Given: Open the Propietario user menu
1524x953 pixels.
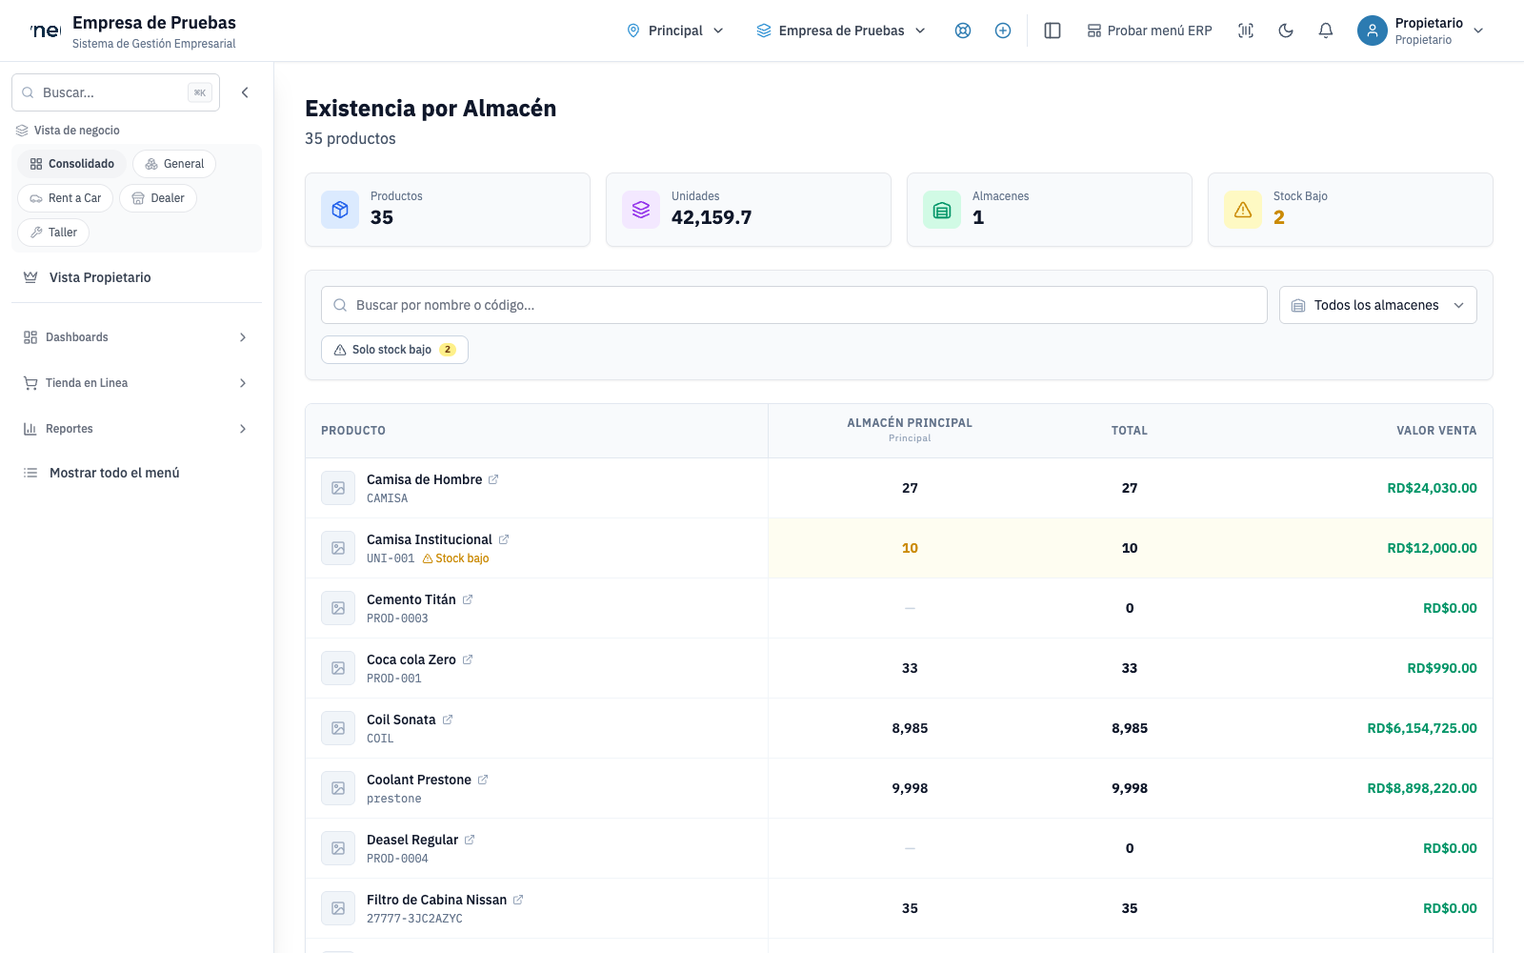Looking at the screenshot, I should click(x=1421, y=30).
